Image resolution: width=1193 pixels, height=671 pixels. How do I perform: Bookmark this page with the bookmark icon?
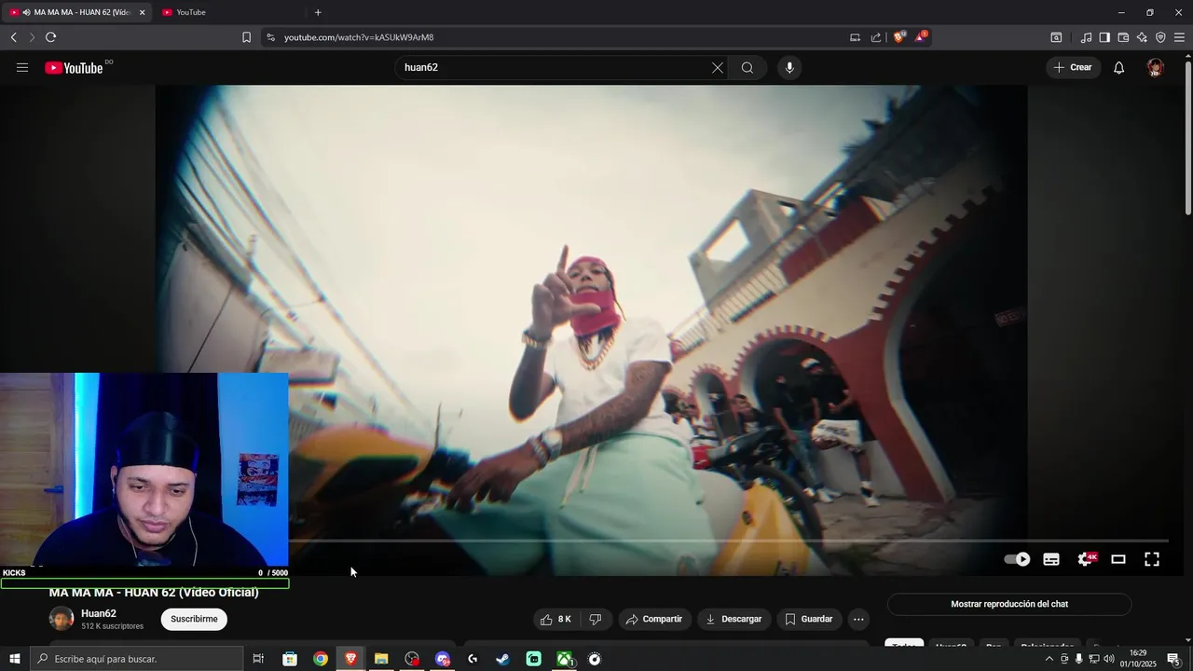(x=246, y=37)
